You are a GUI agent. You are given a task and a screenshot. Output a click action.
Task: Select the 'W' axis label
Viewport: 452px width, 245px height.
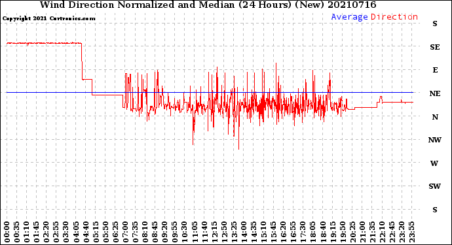[434, 163]
